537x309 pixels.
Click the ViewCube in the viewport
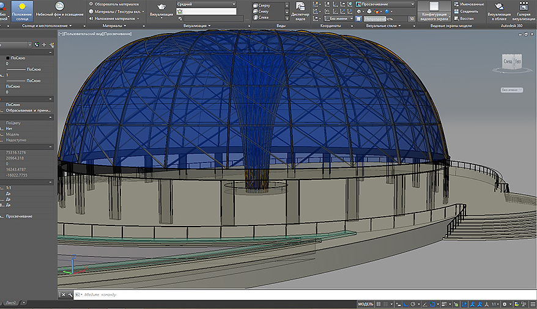tap(511, 62)
